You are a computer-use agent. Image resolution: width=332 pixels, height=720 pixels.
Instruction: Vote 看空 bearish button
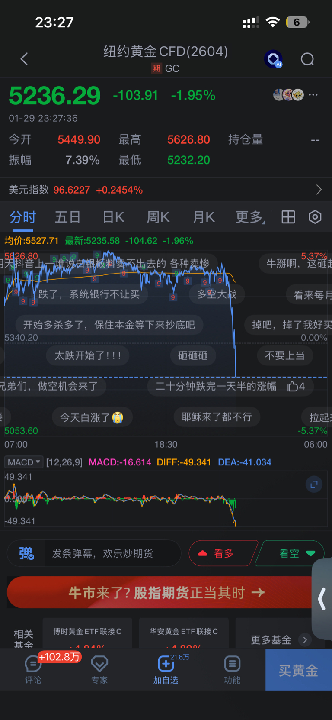click(x=290, y=553)
